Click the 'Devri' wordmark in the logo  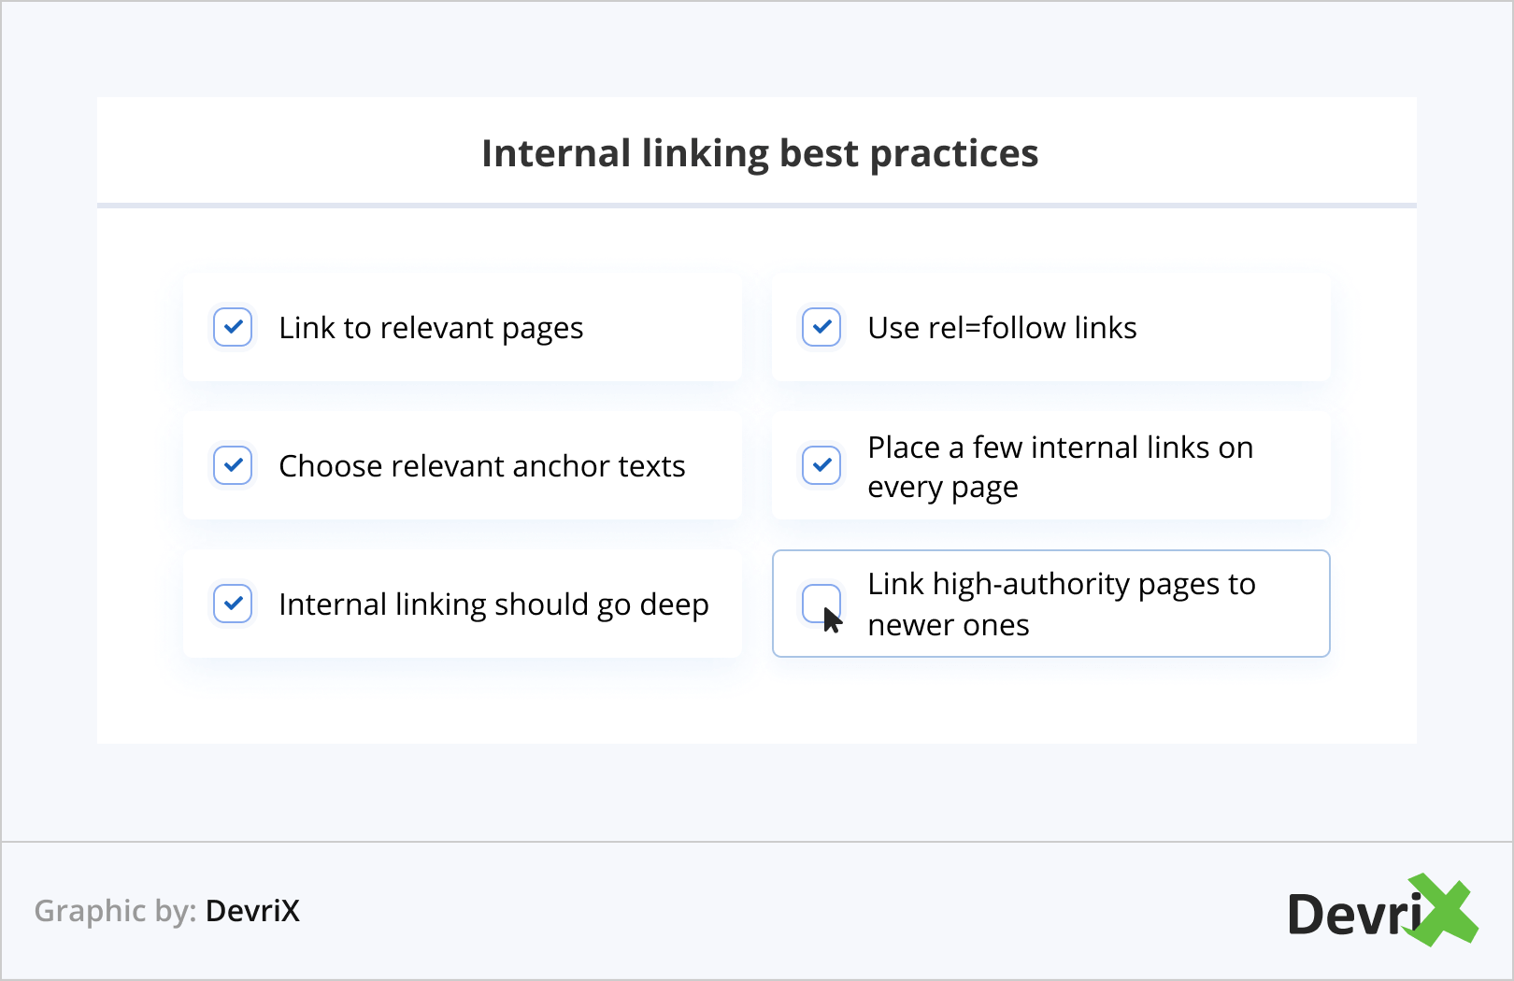[1351, 915]
